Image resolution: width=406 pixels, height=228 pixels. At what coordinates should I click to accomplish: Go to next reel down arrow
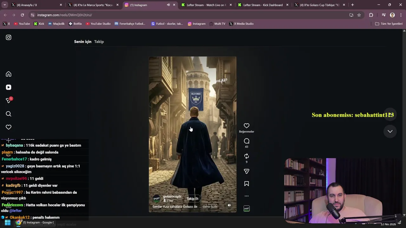[390, 131]
